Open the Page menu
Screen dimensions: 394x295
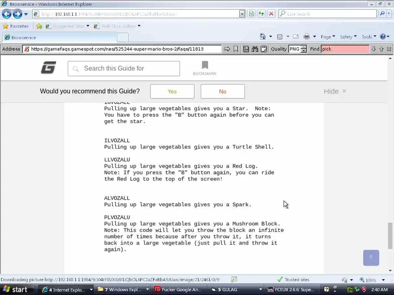pos(328,37)
